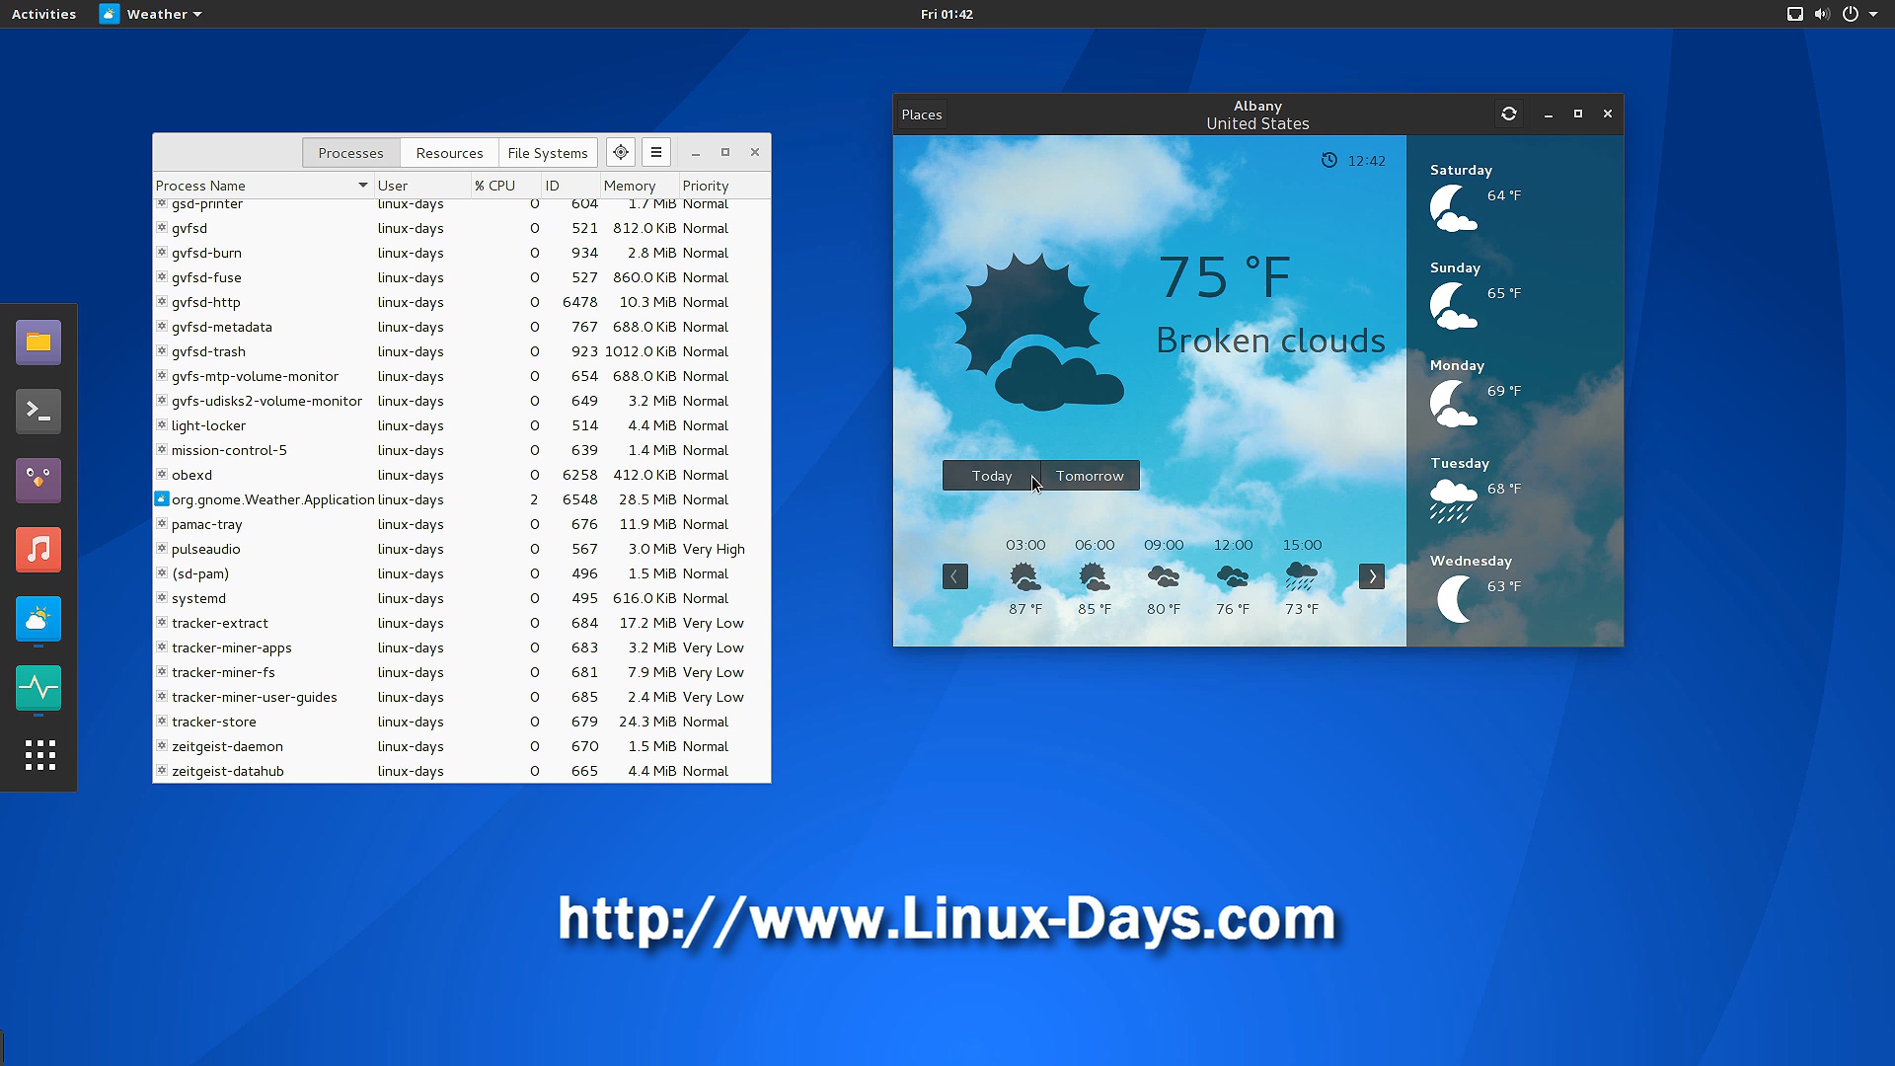This screenshot has height=1066, width=1895.
Task: Click the large broken clouds weather icon
Action: [1038, 333]
